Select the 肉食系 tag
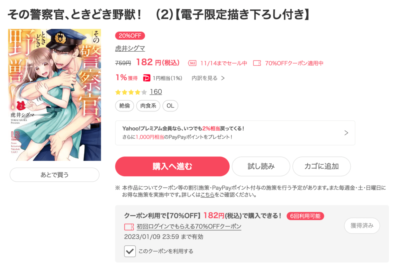 (x=148, y=106)
